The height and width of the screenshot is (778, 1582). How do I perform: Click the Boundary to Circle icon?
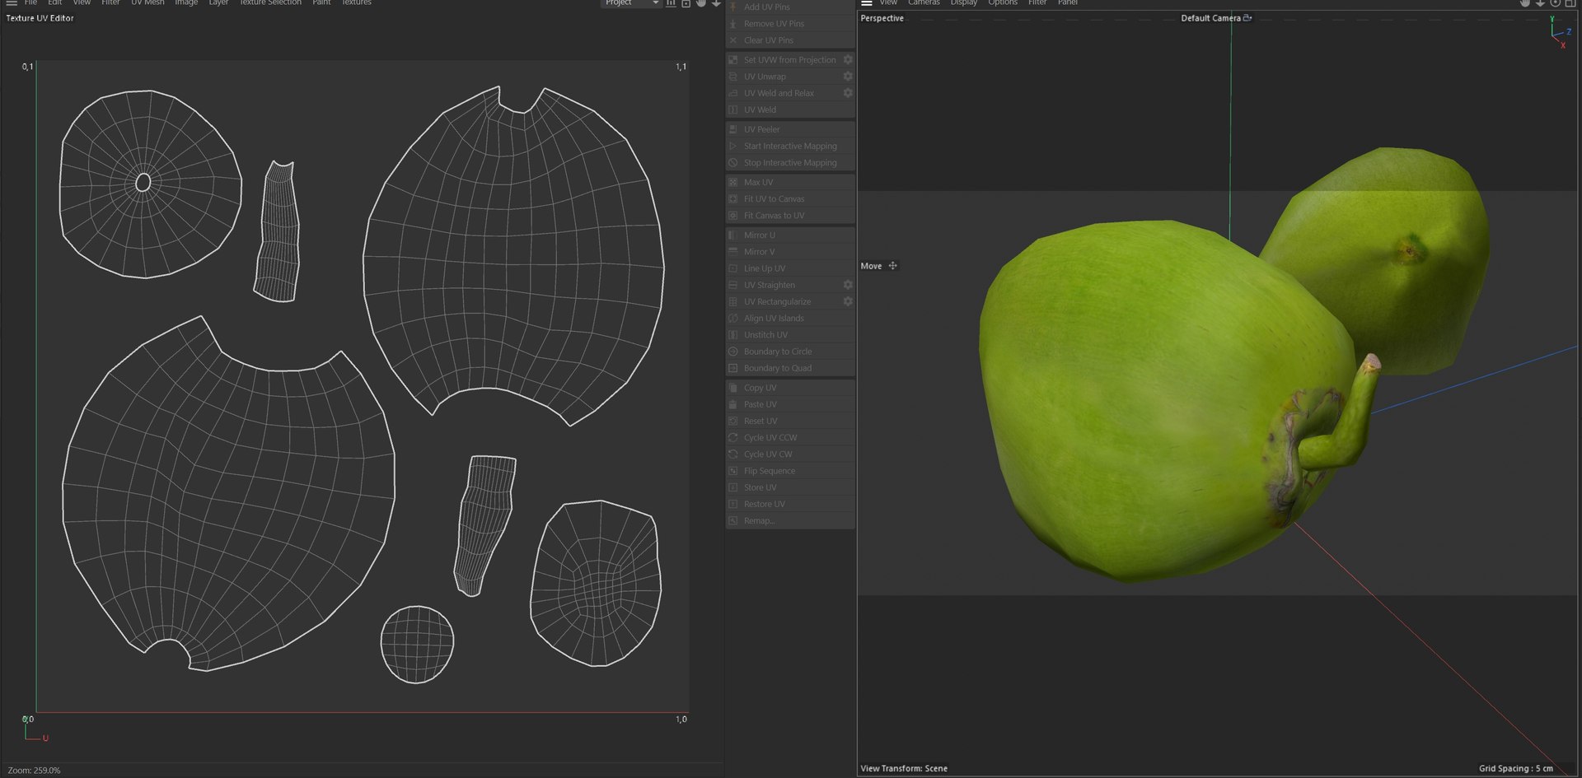[733, 352]
